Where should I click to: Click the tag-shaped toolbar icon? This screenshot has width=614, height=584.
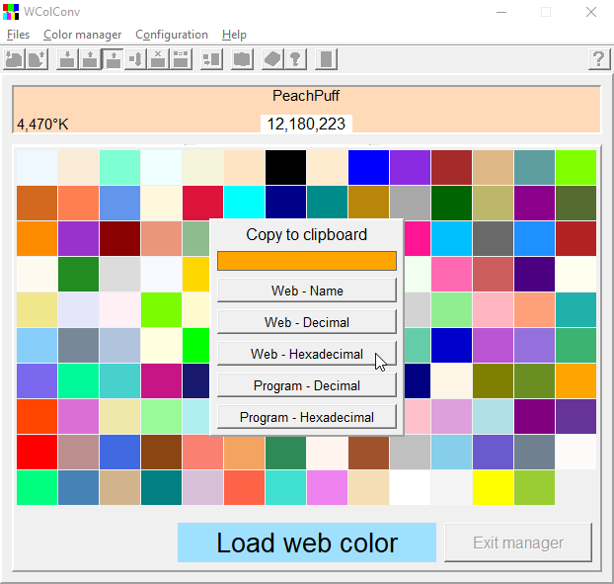point(272,58)
